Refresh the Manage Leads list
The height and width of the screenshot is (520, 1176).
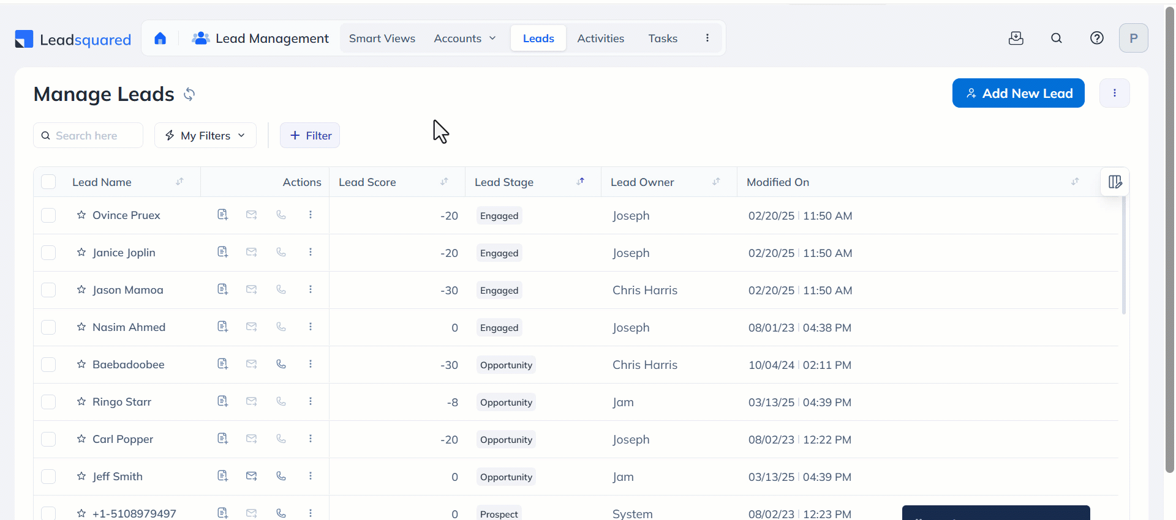click(189, 94)
